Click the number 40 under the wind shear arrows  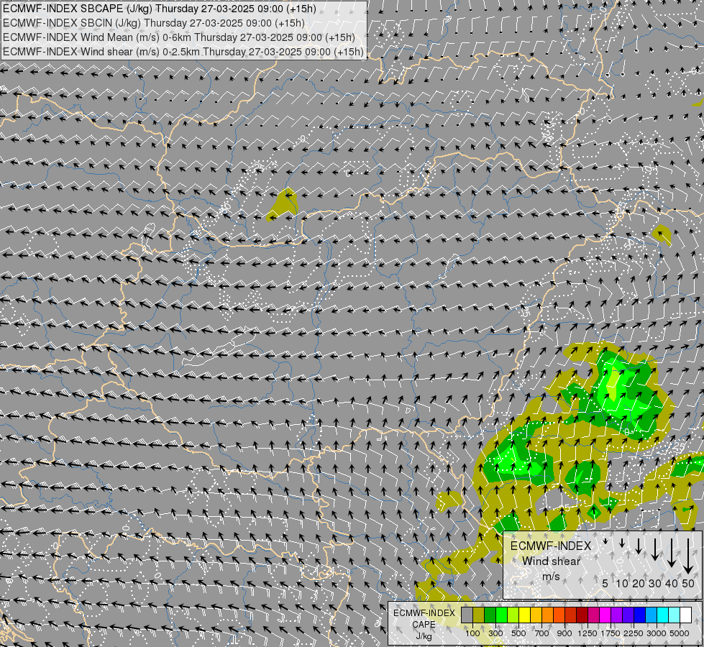pos(672,583)
